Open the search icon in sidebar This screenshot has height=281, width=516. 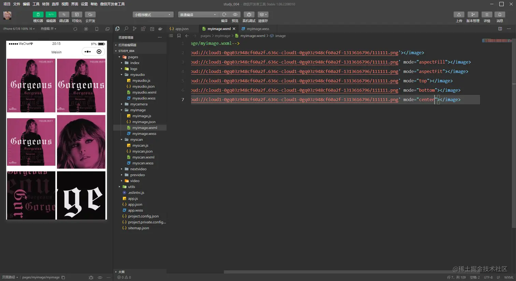[x=126, y=29]
